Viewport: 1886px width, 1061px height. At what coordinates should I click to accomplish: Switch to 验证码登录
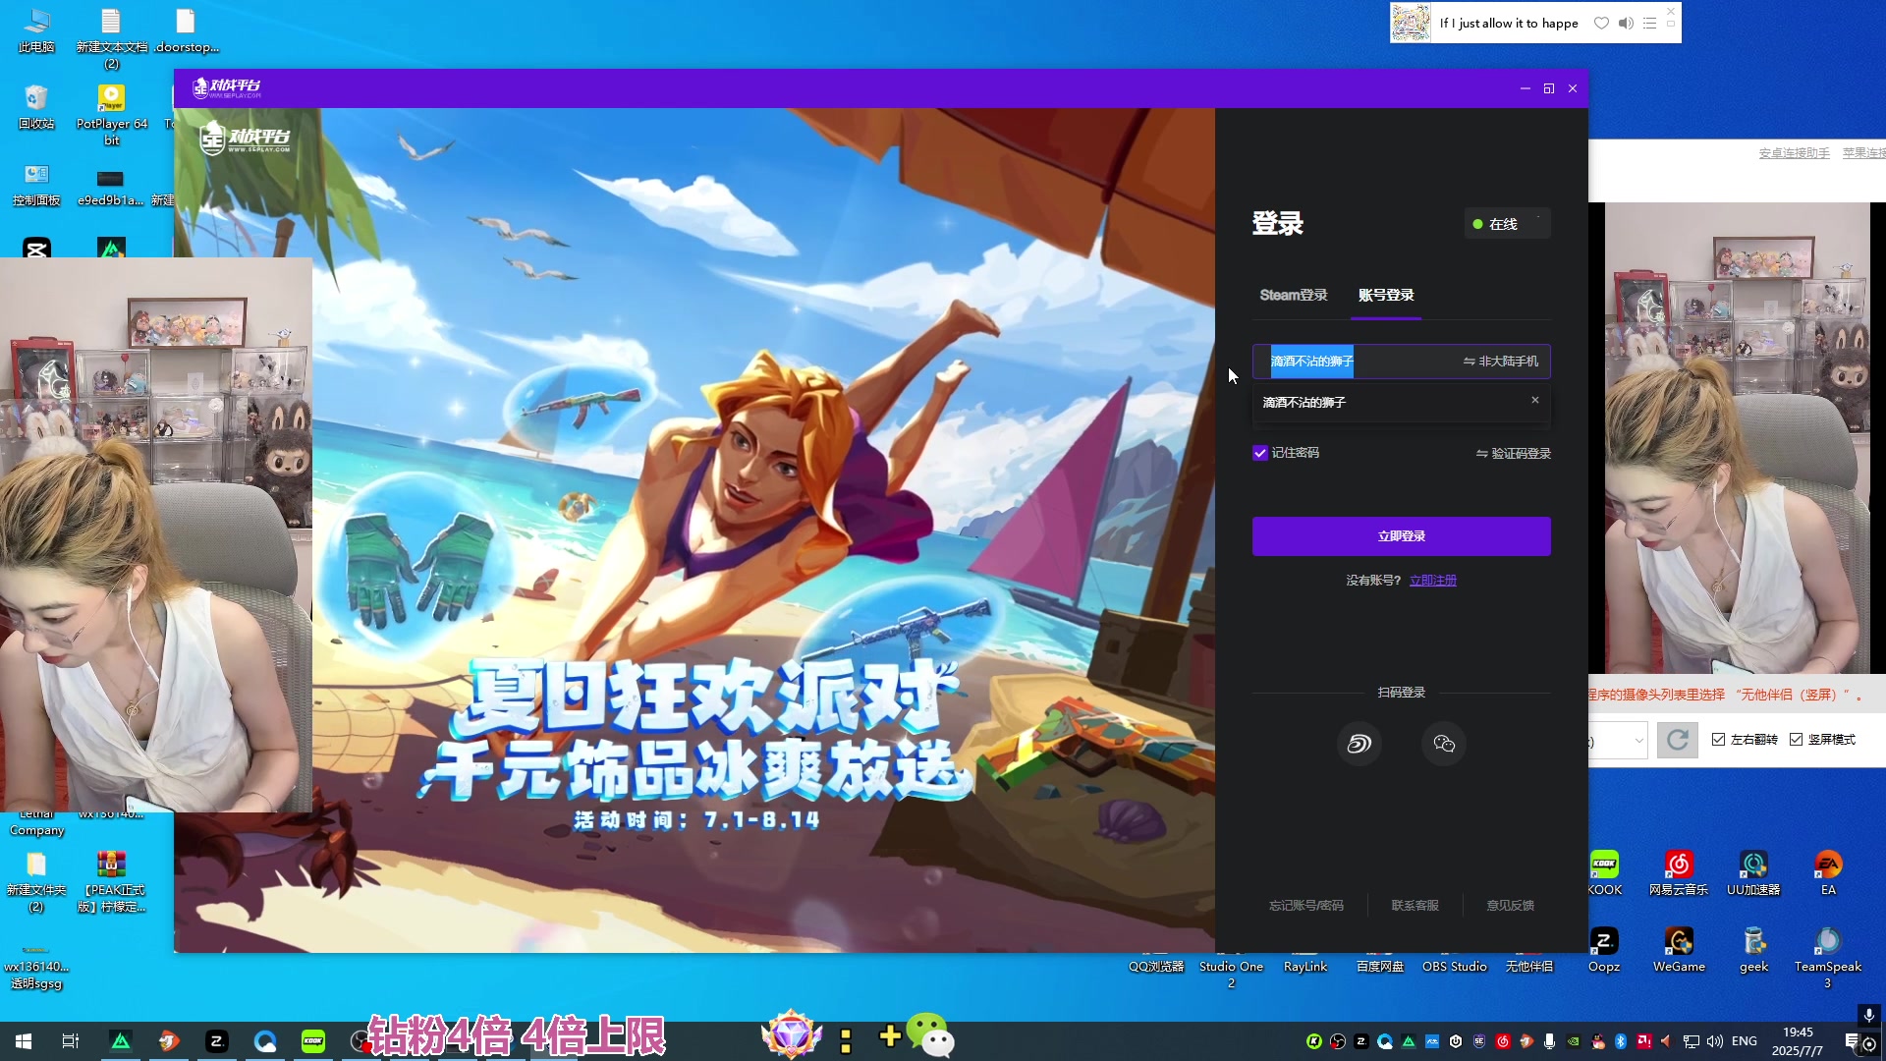tap(1514, 454)
